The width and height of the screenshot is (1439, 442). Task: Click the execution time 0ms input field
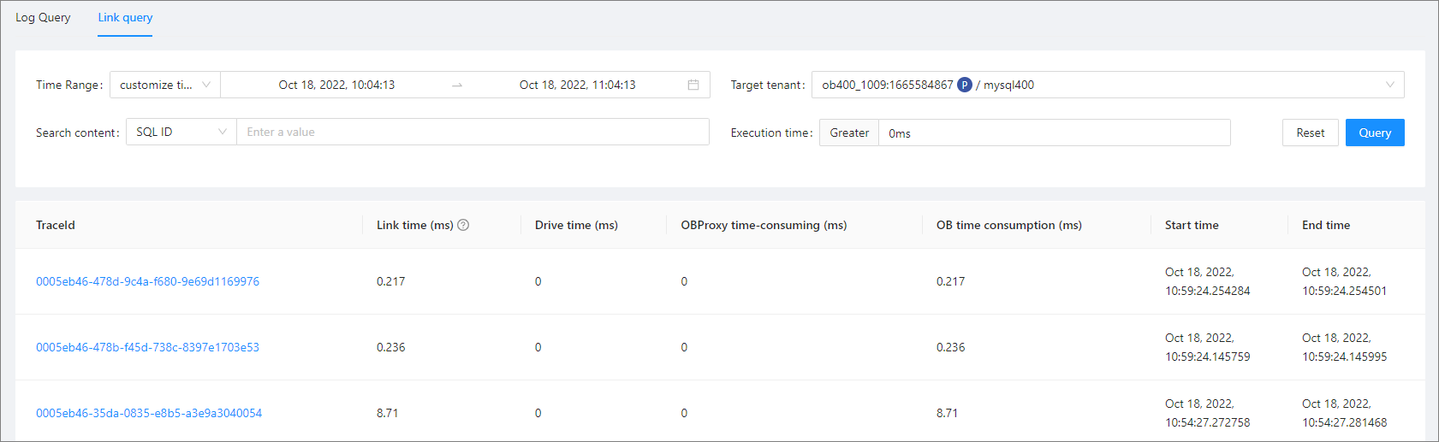point(1053,133)
